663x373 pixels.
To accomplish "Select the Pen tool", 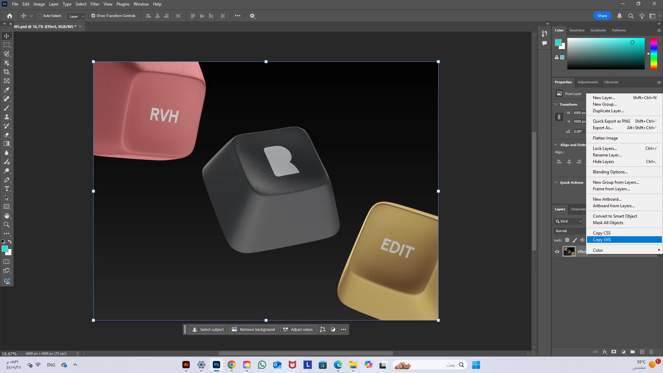I will 7,180.
